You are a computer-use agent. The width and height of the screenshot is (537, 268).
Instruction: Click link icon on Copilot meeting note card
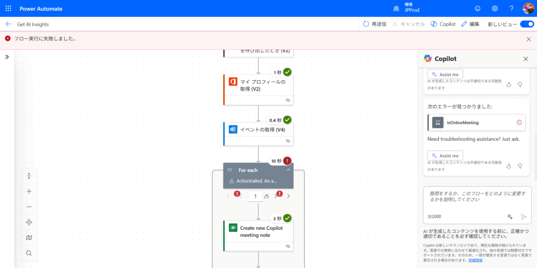pyautogui.click(x=288, y=246)
